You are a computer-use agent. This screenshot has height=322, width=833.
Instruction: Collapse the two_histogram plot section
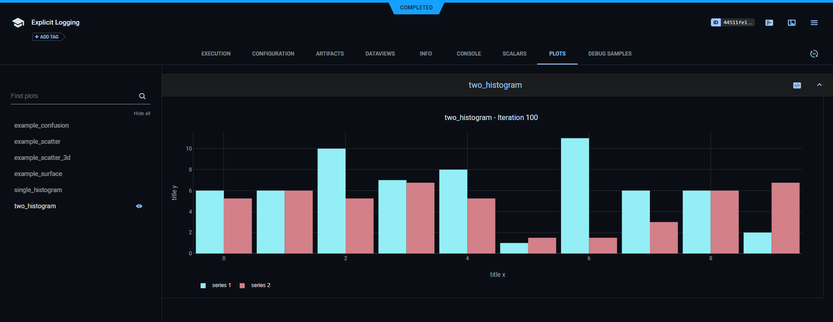(x=819, y=85)
